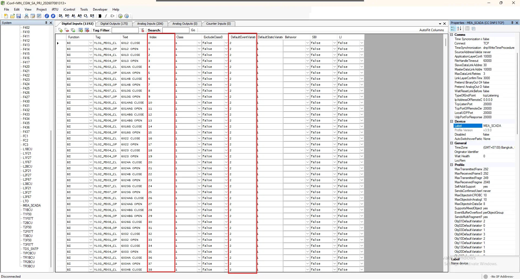Click AutoFit Columns

click(x=432, y=30)
